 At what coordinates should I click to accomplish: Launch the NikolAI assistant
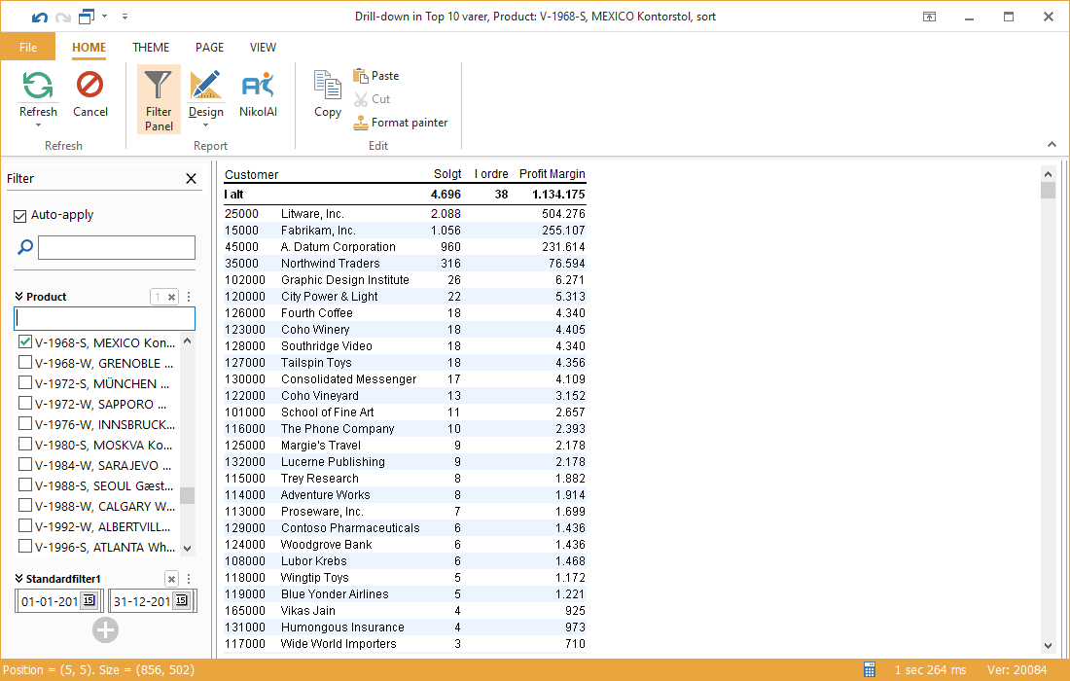(258, 93)
